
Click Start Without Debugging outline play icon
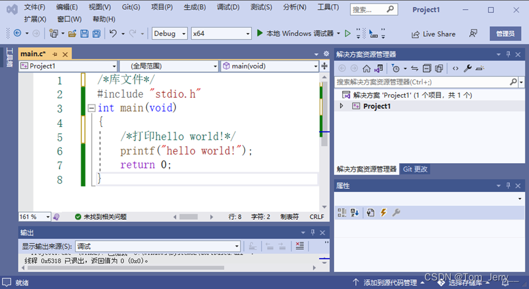click(x=348, y=34)
